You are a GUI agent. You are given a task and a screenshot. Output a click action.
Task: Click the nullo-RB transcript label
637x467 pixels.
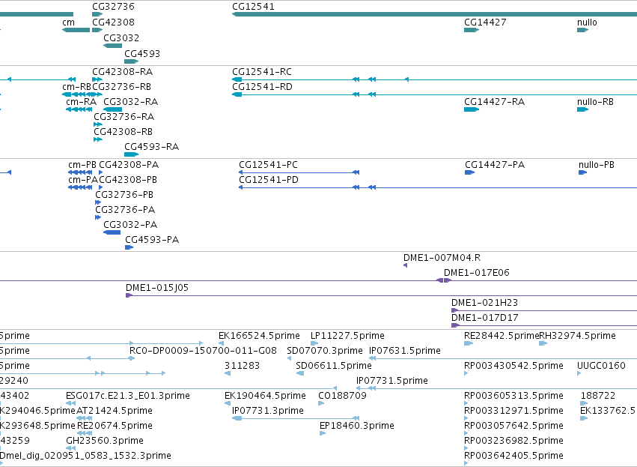point(595,102)
